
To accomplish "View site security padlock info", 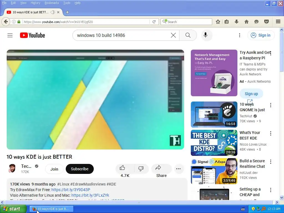I will pos(19,22).
